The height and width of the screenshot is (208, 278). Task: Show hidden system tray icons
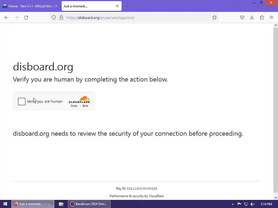[x=233, y=204]
